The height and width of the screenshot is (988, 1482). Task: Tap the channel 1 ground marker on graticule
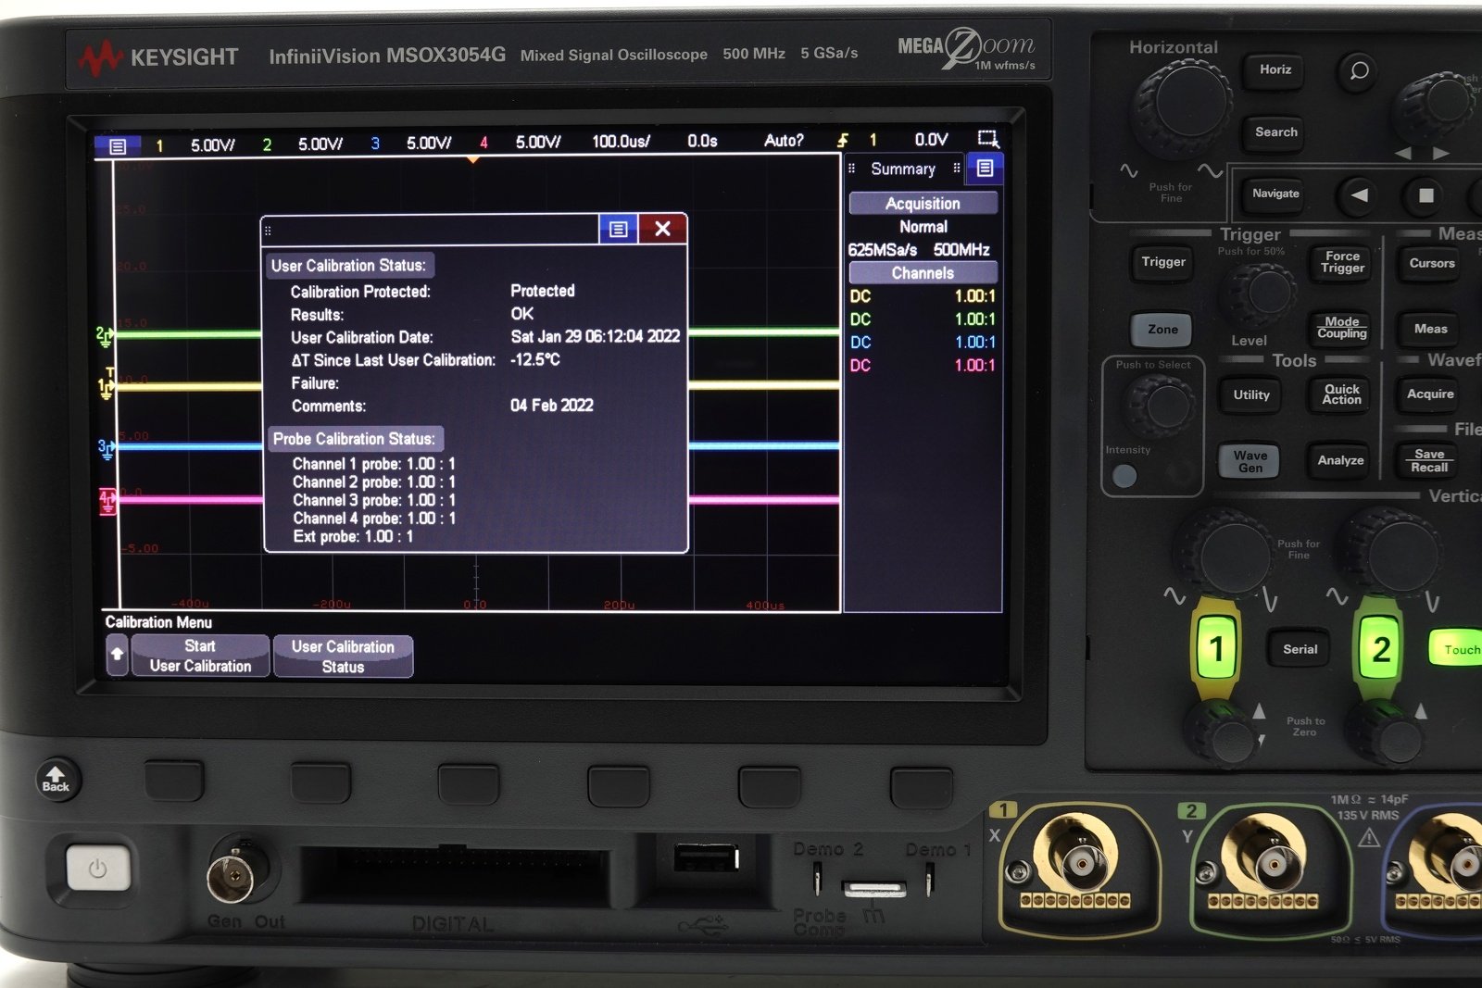(106, 387)
